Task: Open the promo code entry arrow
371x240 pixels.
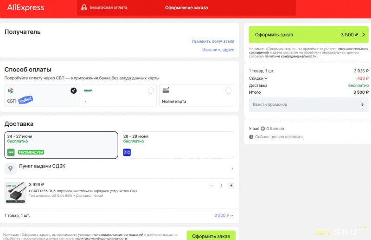Action: pos(362,104)
